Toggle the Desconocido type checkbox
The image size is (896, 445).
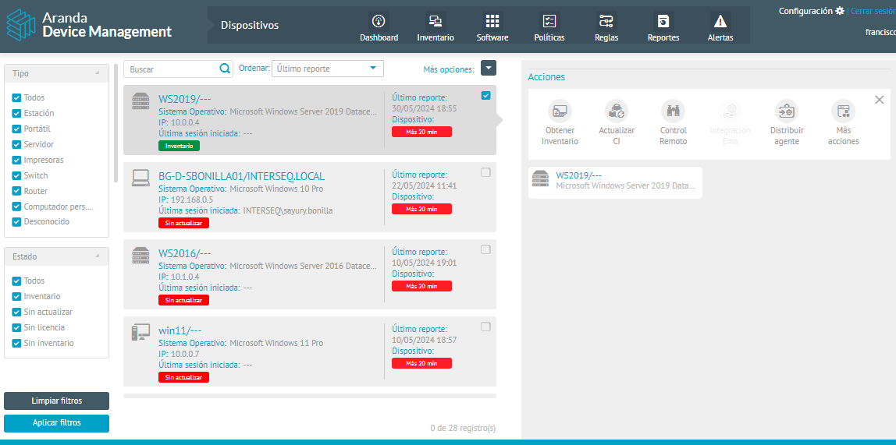click(16, 222)
